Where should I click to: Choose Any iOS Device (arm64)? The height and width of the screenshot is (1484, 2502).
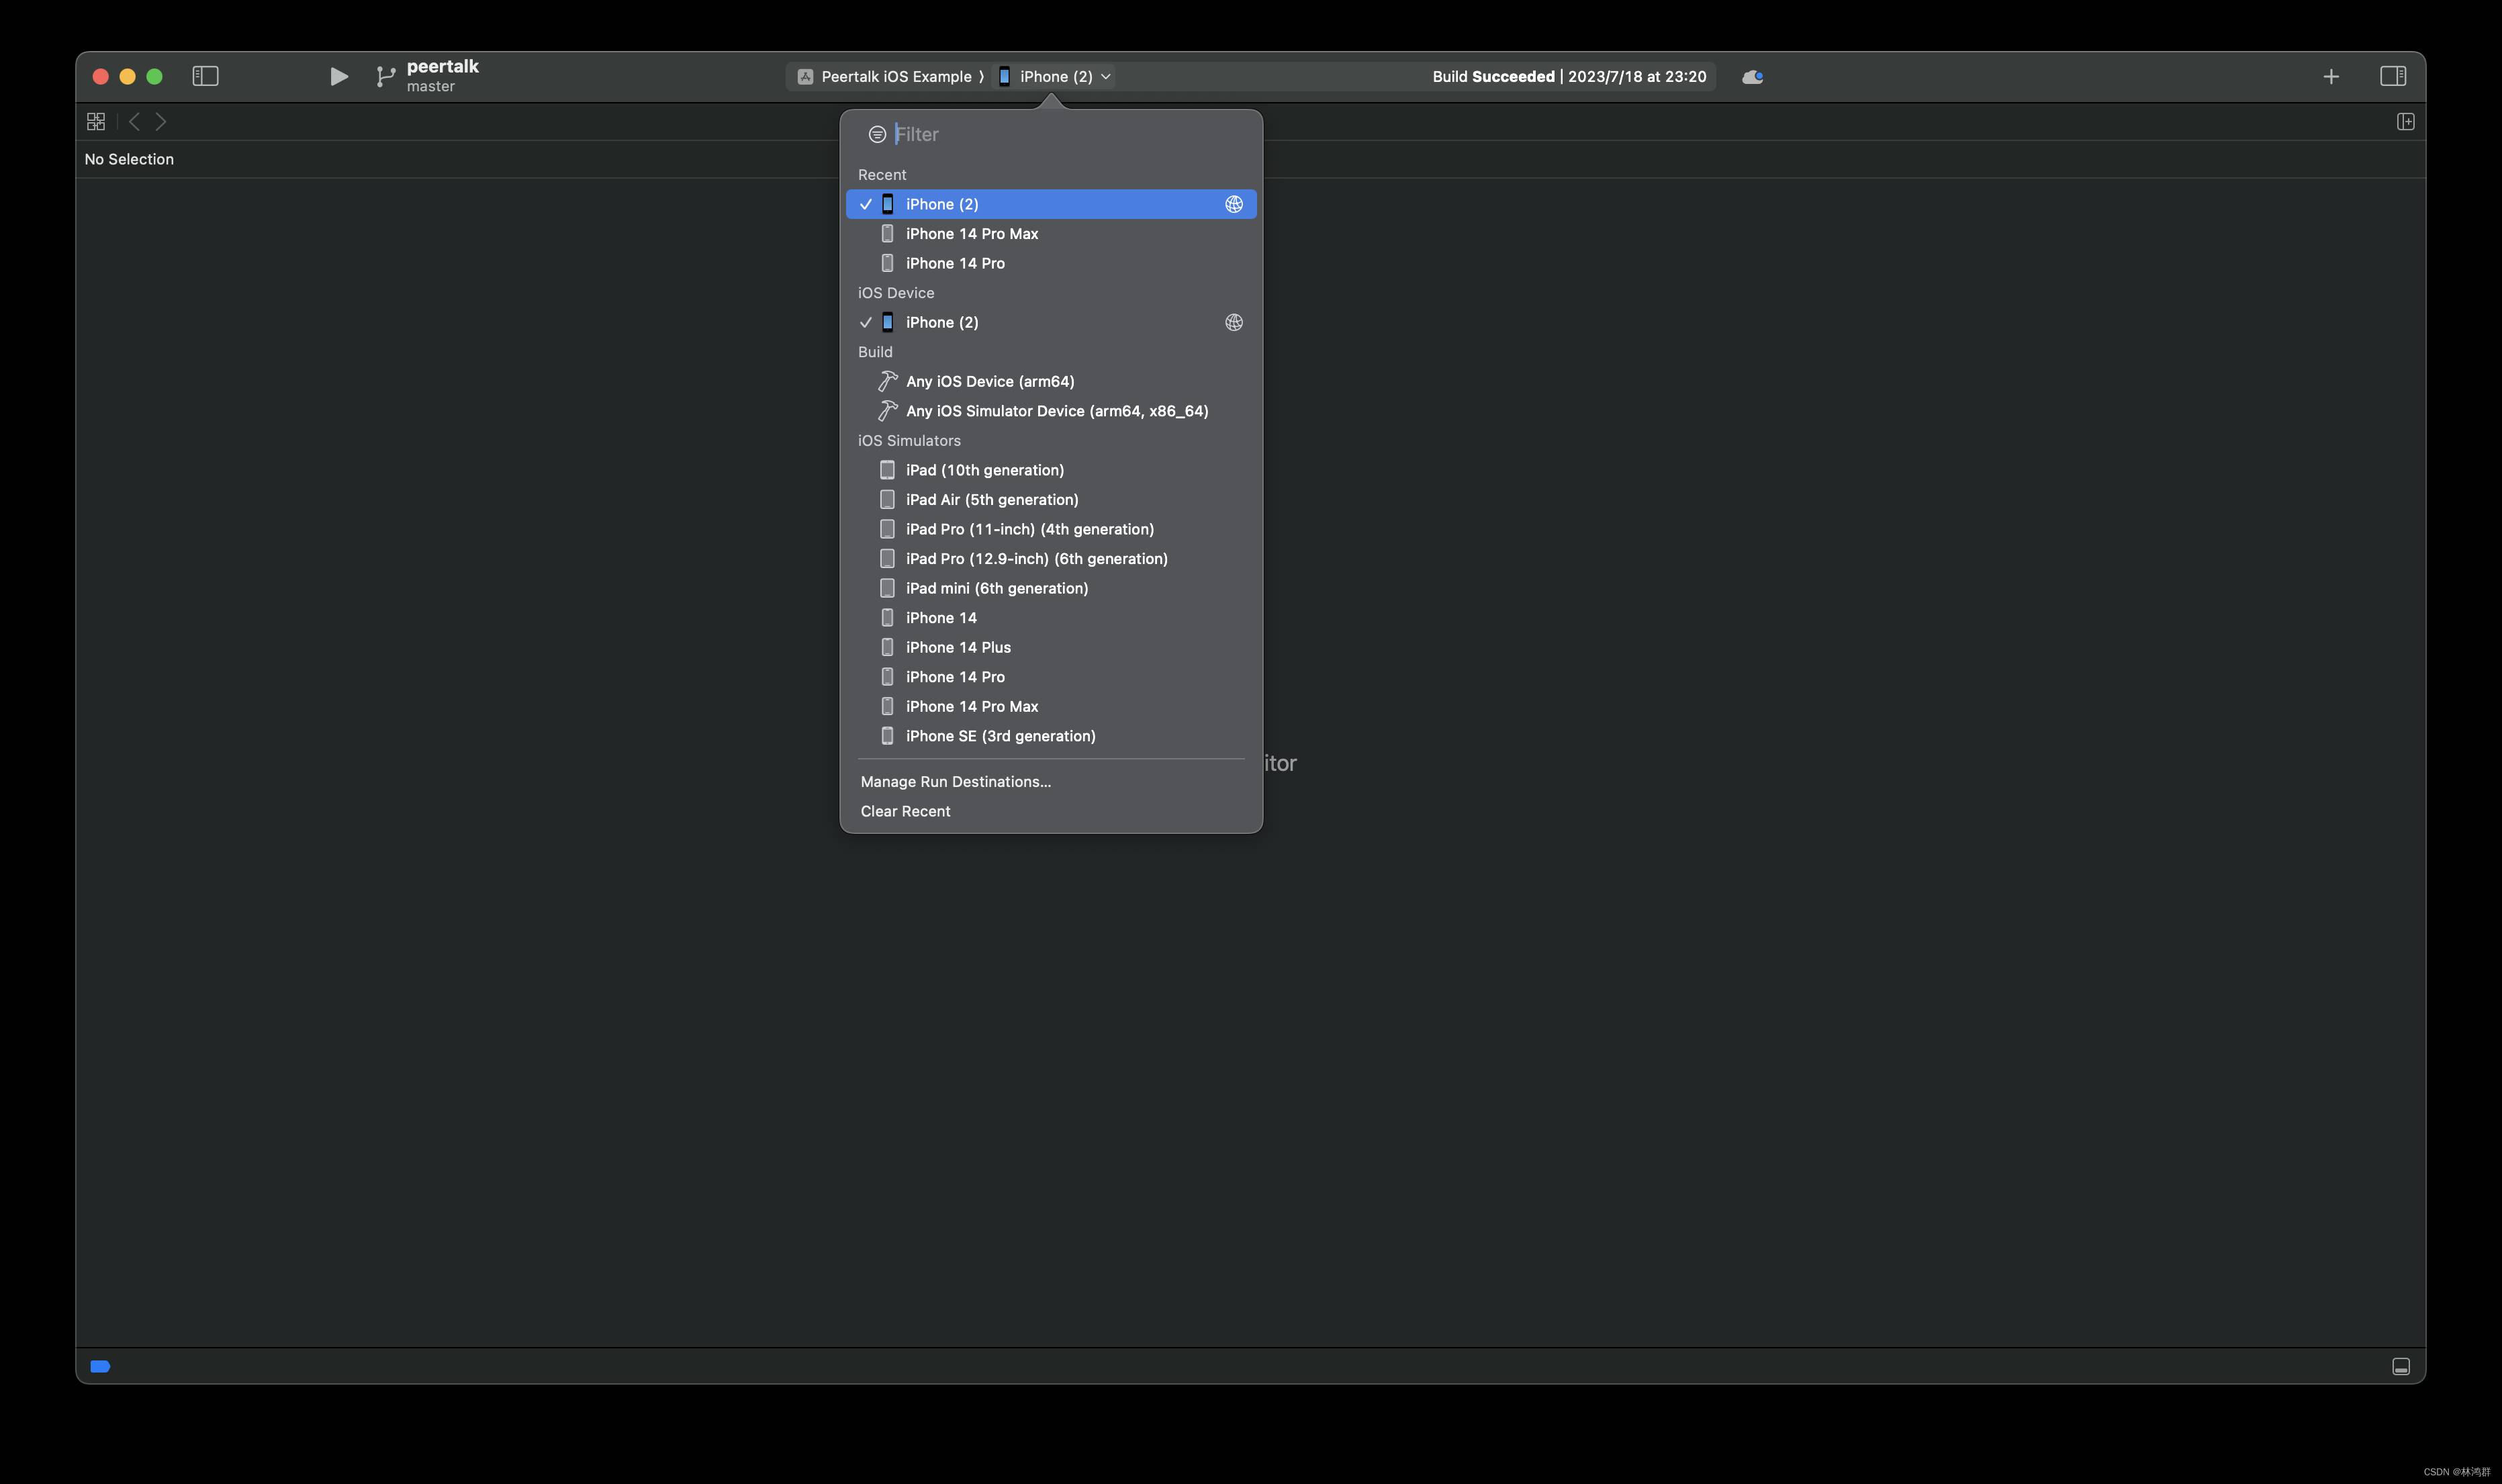[1051, 381]
